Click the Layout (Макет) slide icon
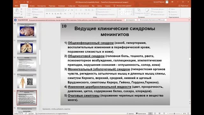 pyautogui.click(x=33, y=9)
